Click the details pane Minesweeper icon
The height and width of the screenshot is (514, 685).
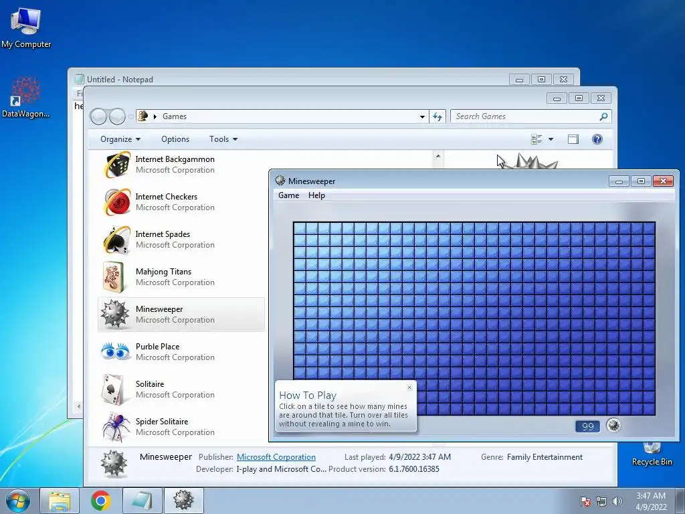114,463
